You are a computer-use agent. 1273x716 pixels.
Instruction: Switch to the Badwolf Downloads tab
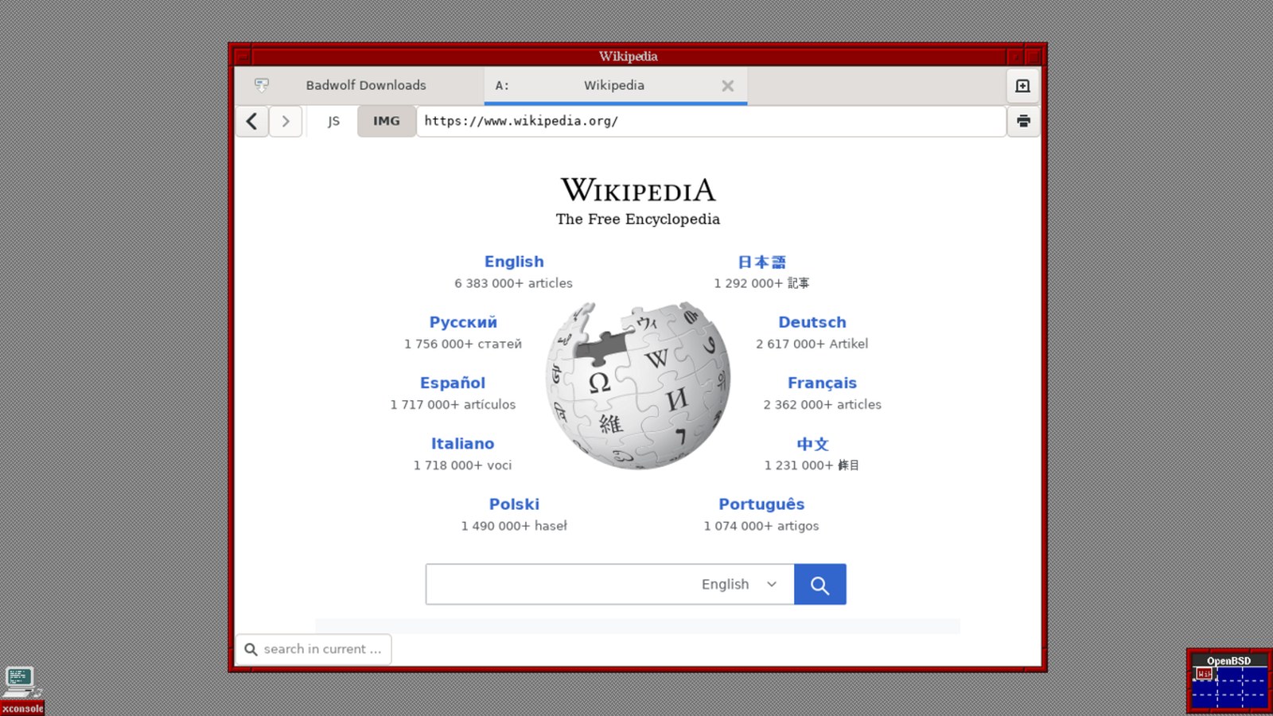pos(360,85)
